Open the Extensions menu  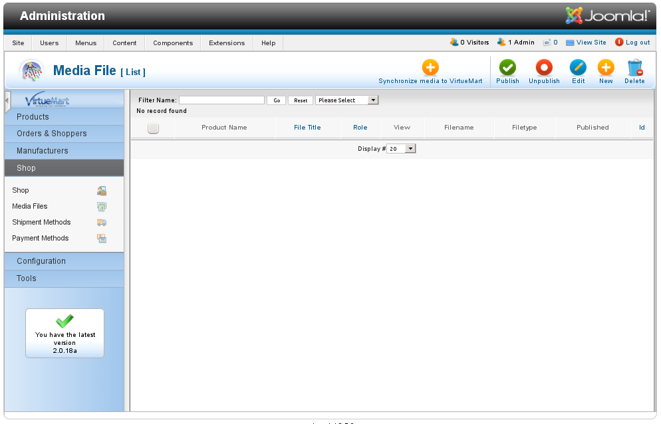coord(227,43)
